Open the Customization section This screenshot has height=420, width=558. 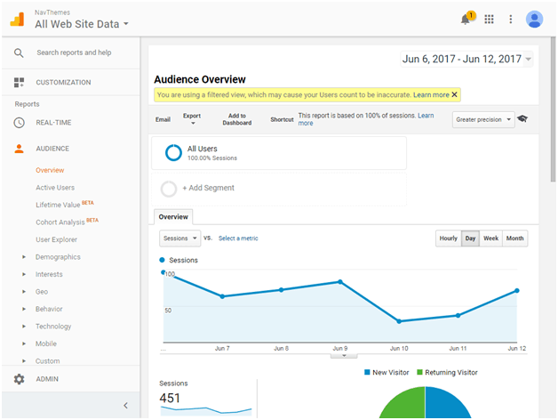click(x=63, y=83)
